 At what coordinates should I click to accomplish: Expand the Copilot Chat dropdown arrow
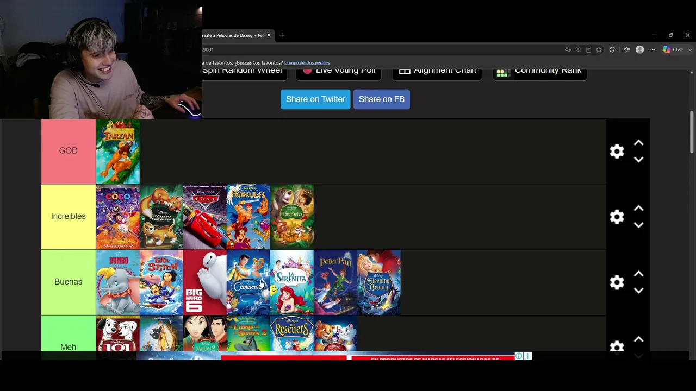coord(691,49)
